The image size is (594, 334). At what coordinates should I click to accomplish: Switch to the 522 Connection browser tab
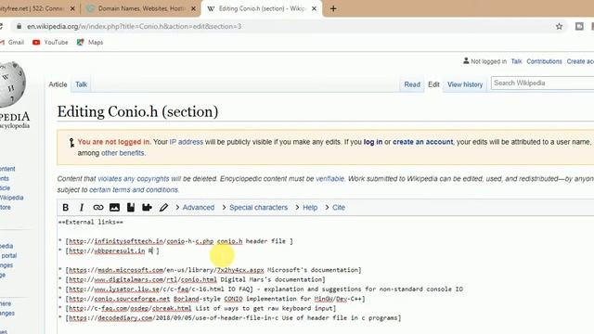point(38,8)
